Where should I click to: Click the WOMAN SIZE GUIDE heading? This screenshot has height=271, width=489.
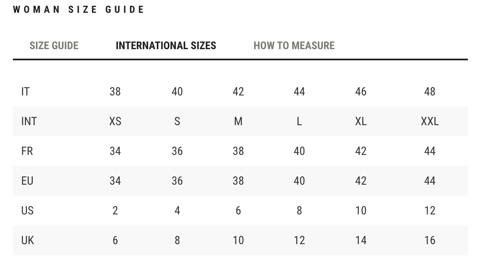point(78,10)
